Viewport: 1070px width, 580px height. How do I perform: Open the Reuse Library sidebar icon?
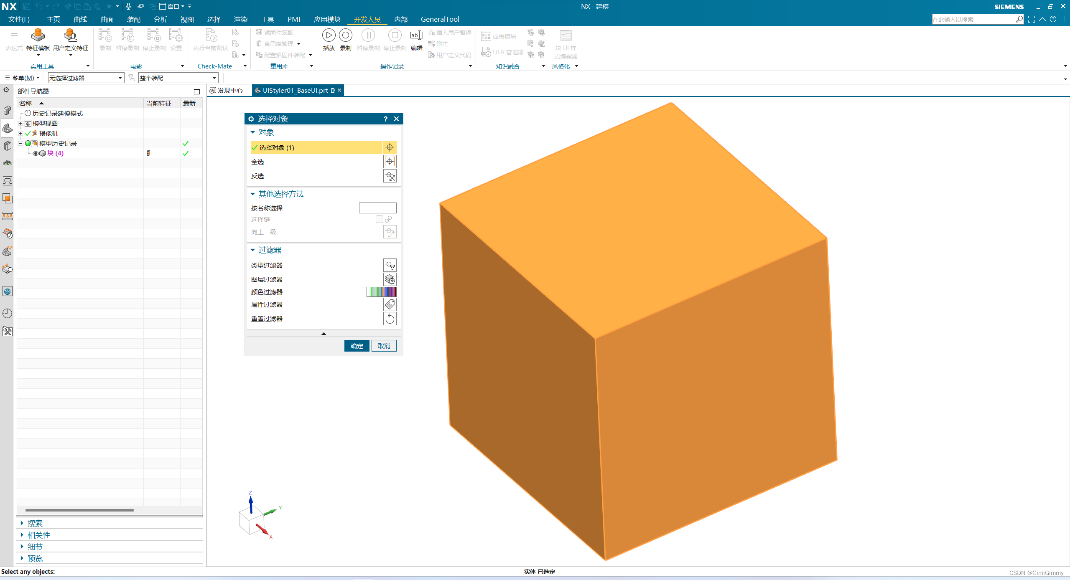pyautogui.click(x=8, y=146)
